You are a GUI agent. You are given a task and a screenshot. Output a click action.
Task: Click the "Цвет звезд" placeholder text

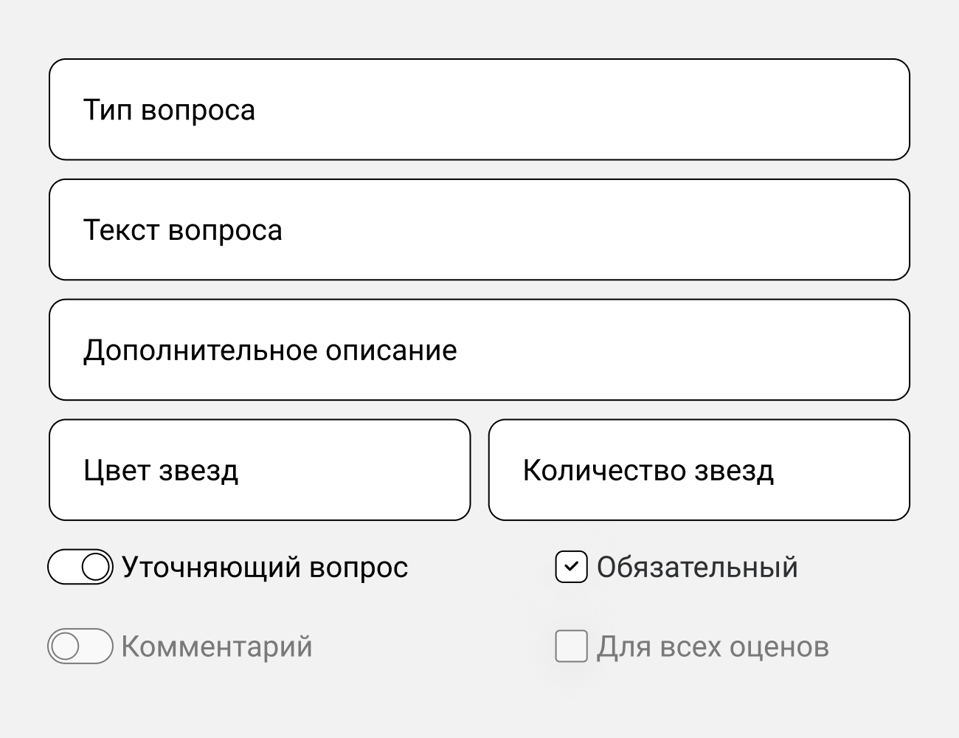click(161, 471)
